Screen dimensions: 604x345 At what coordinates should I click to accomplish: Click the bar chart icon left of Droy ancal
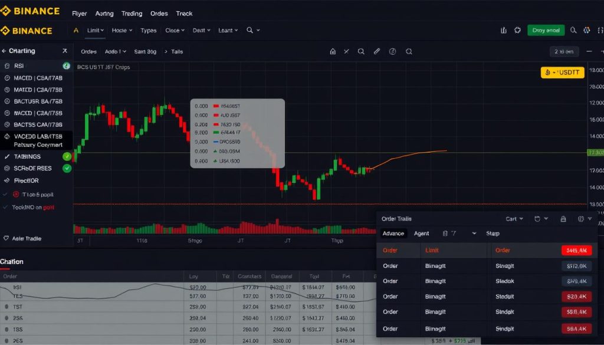[504, 30]
